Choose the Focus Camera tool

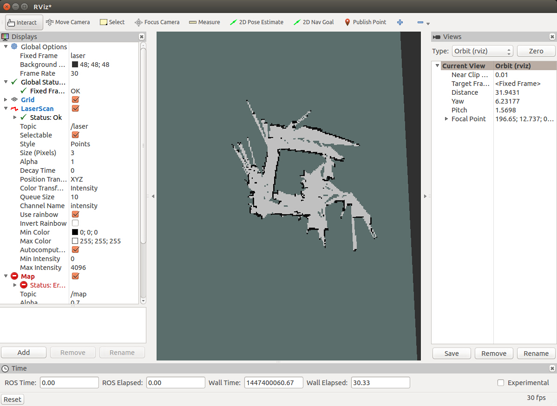(157, 22)
